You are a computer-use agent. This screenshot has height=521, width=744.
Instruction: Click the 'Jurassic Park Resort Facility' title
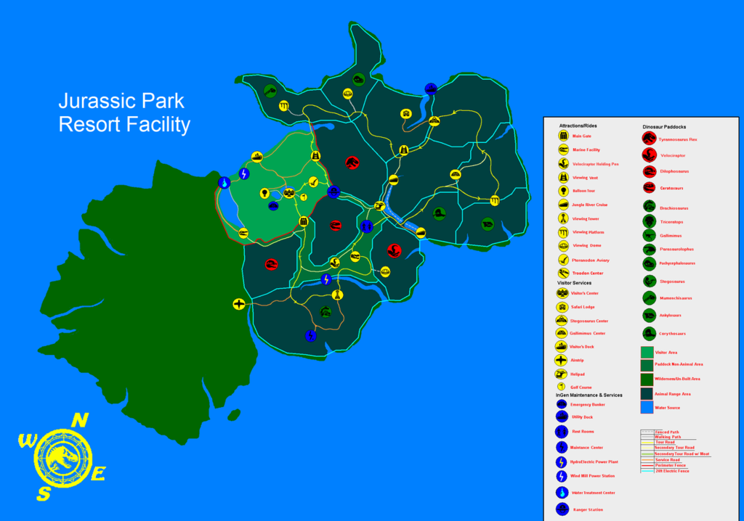(x=124, y=112)
